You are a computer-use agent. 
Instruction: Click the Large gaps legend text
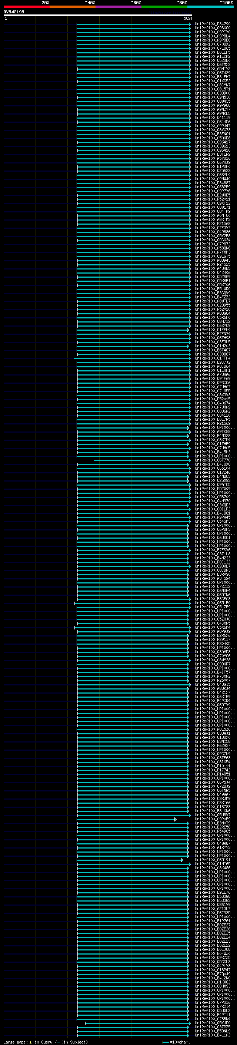click(16, 1042)
